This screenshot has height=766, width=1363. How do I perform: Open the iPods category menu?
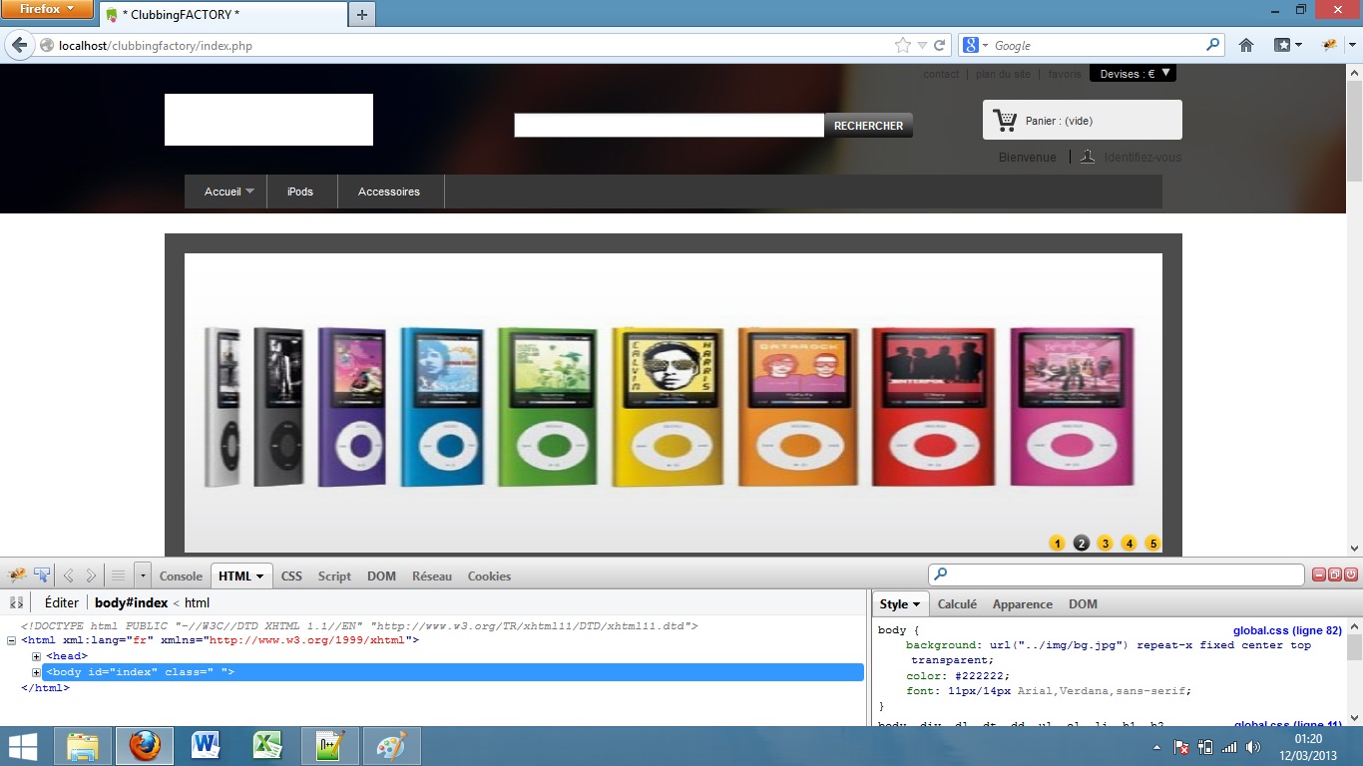(300, 191)
